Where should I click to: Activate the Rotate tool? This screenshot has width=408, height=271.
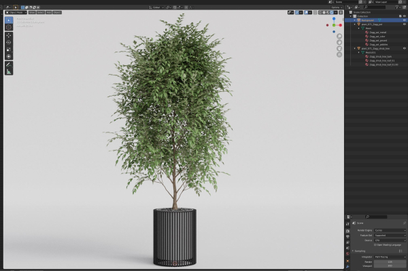[x=9, y=42]
